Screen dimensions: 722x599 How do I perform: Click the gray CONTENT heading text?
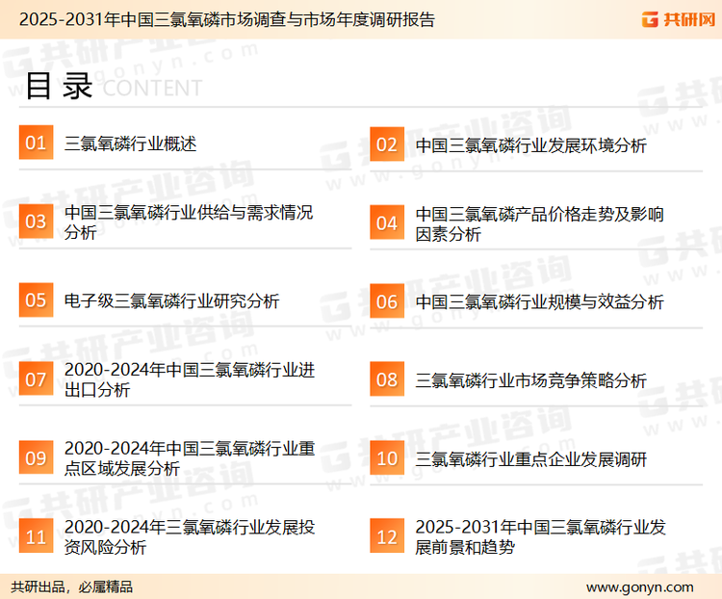(x=152, y=88)
